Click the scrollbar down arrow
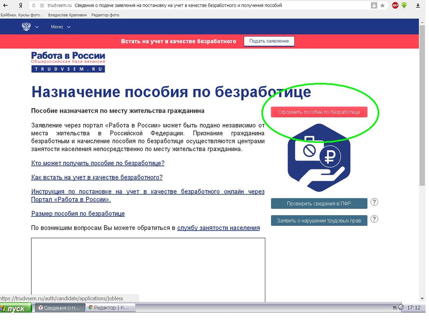 [422, 299]
